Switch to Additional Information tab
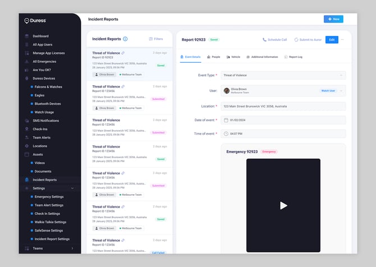The width and height of the screenshot is (376, 267). (262, 57)
